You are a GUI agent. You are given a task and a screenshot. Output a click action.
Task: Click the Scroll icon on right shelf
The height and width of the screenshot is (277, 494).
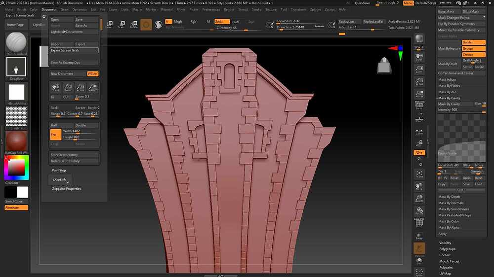419,57
